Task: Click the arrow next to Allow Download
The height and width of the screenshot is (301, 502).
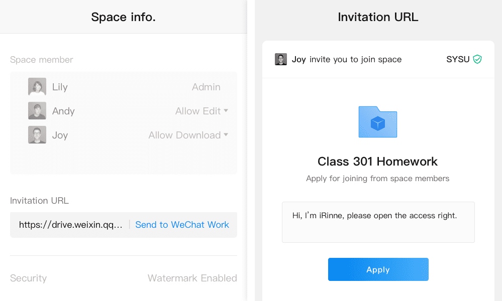Action: (x=226, y=135)
